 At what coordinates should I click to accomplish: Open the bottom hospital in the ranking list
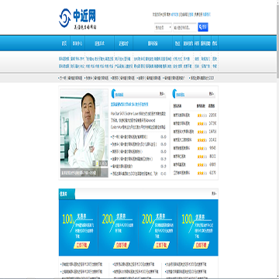click(181, 173)
